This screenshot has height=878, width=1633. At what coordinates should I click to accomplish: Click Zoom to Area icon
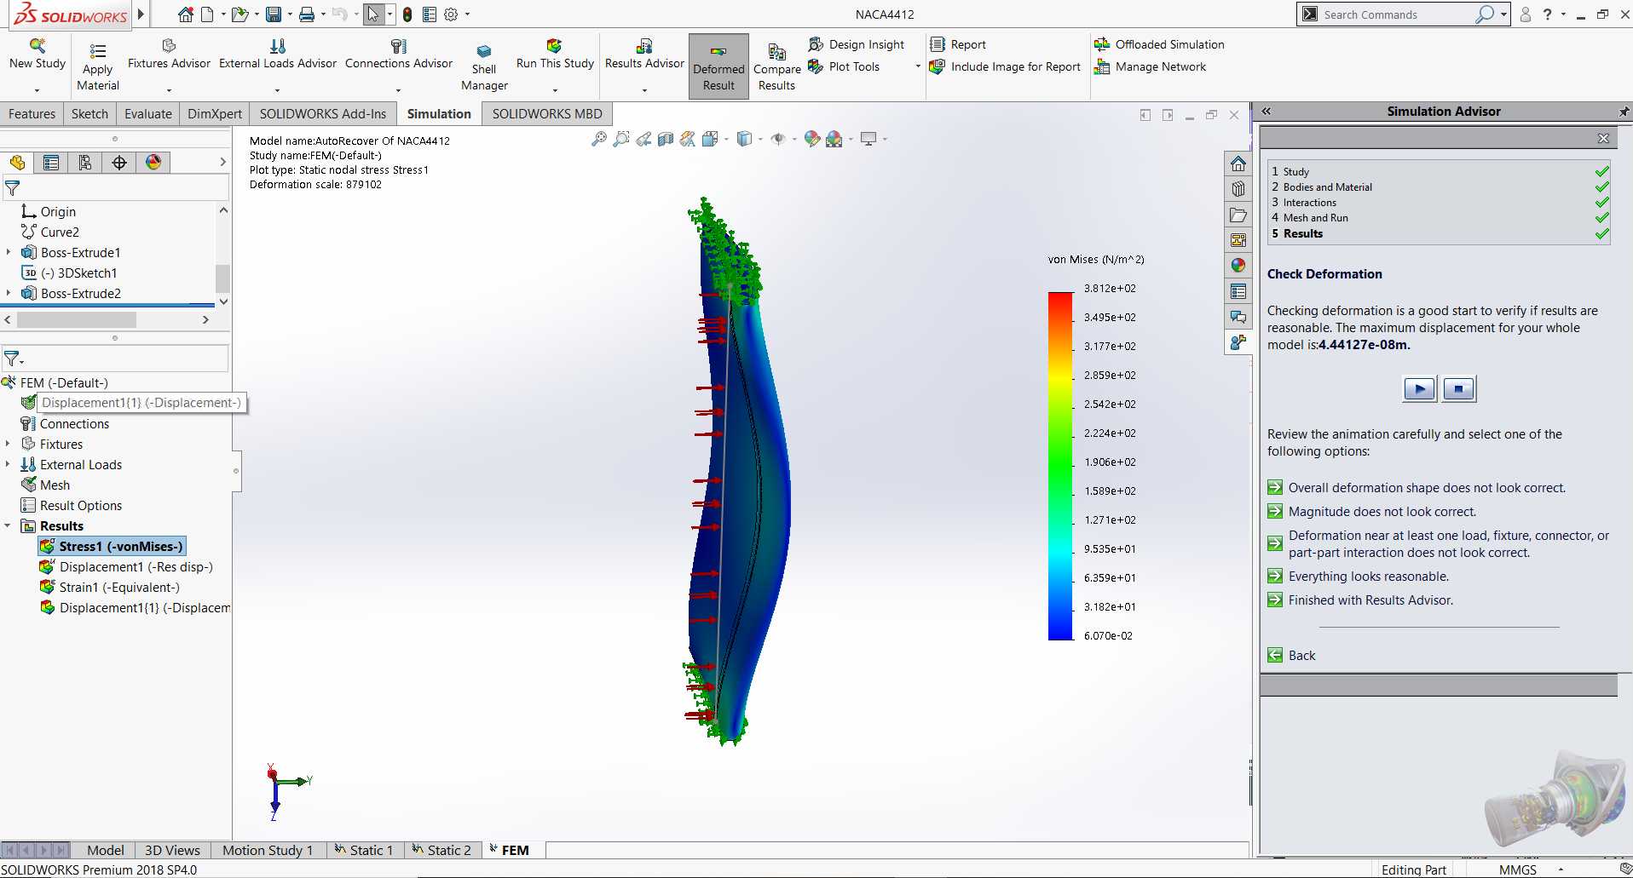click(621, 139)
